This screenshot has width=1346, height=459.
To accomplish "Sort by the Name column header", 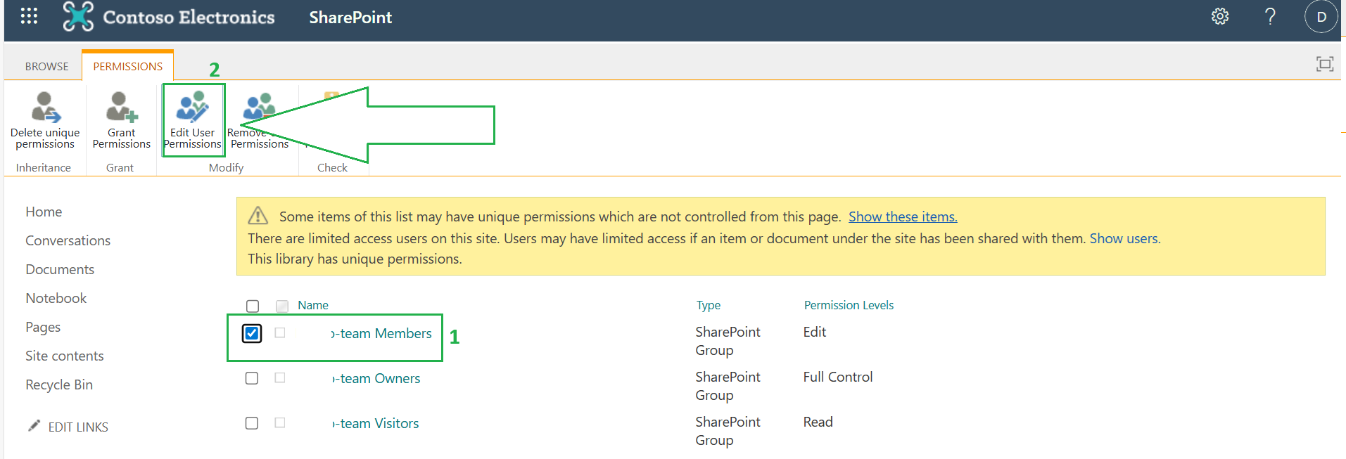I will [x=313, y=305].
